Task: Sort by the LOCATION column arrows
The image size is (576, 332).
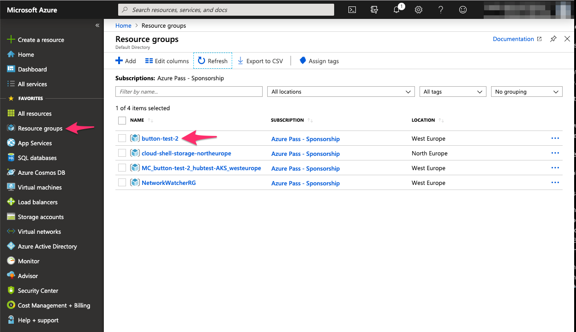Action: [441, 120]
